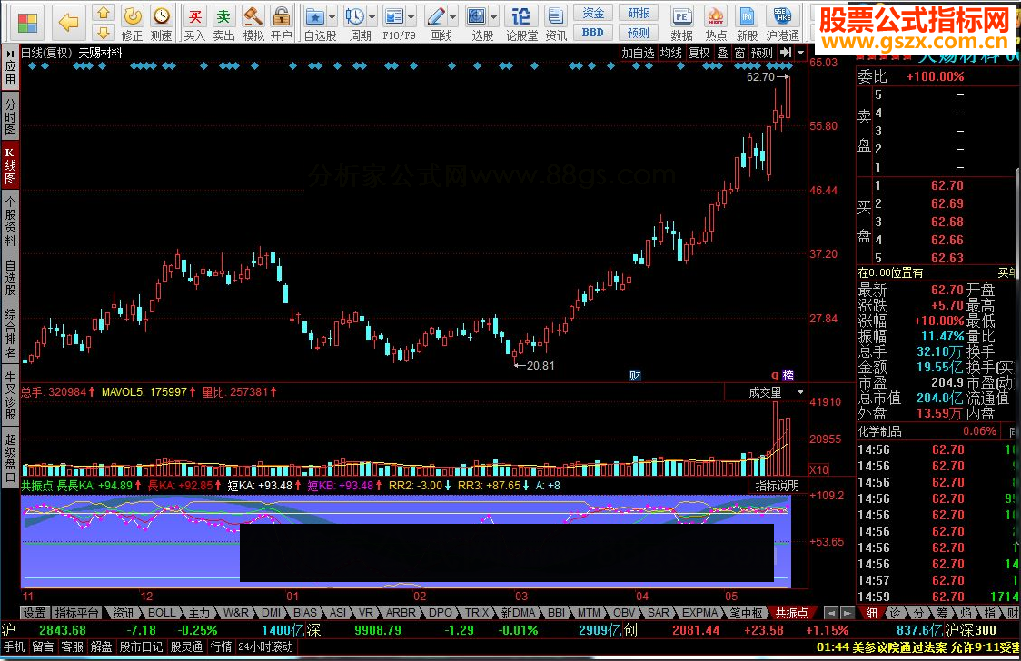1021x661 pixels.
Task: Switch to 分时图 intraday view
Action: tap(10, 116)
